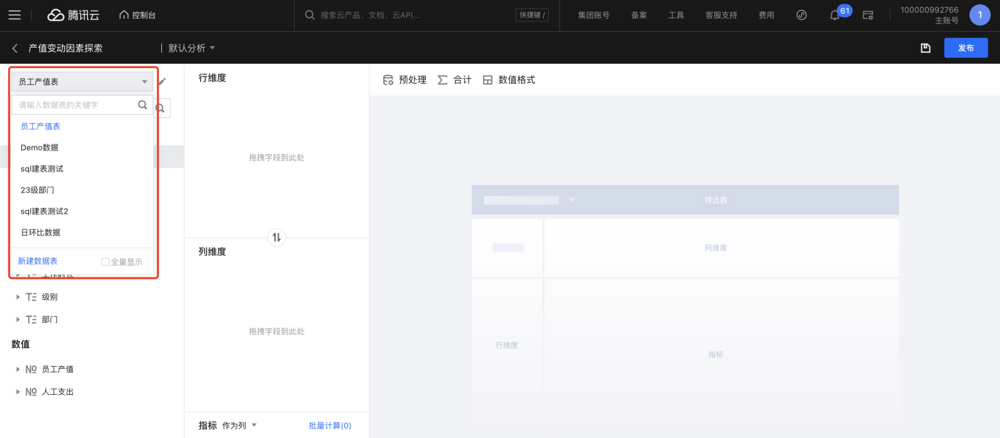Viewport: 1000px width, 438px height.
Task: Click the 合计 sum tool
Action: pos(454,80)
